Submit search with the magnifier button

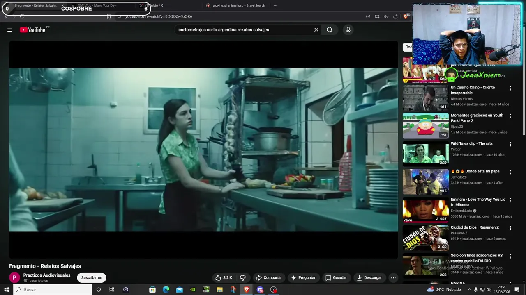[x=330, y=29]
